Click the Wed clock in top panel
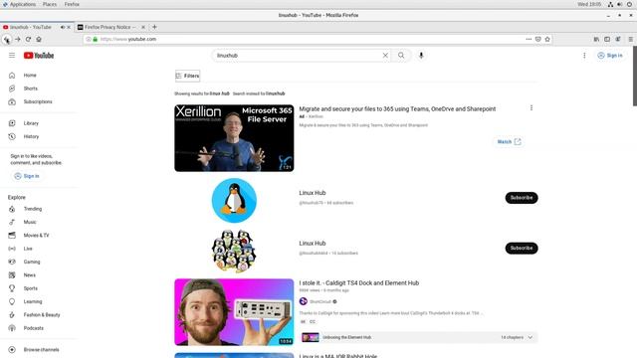 tap(589, 4)
